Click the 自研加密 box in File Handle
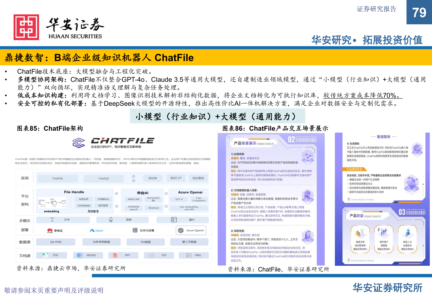The height and width of the screenshot is (299, 432). coord(84,199)
